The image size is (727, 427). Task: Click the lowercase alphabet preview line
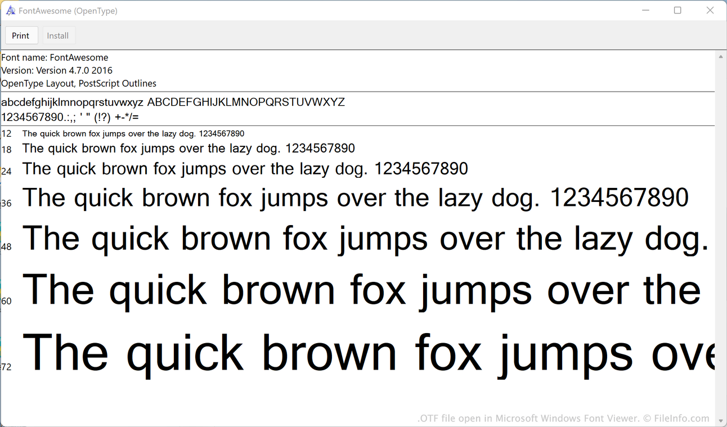coord(73,102)
